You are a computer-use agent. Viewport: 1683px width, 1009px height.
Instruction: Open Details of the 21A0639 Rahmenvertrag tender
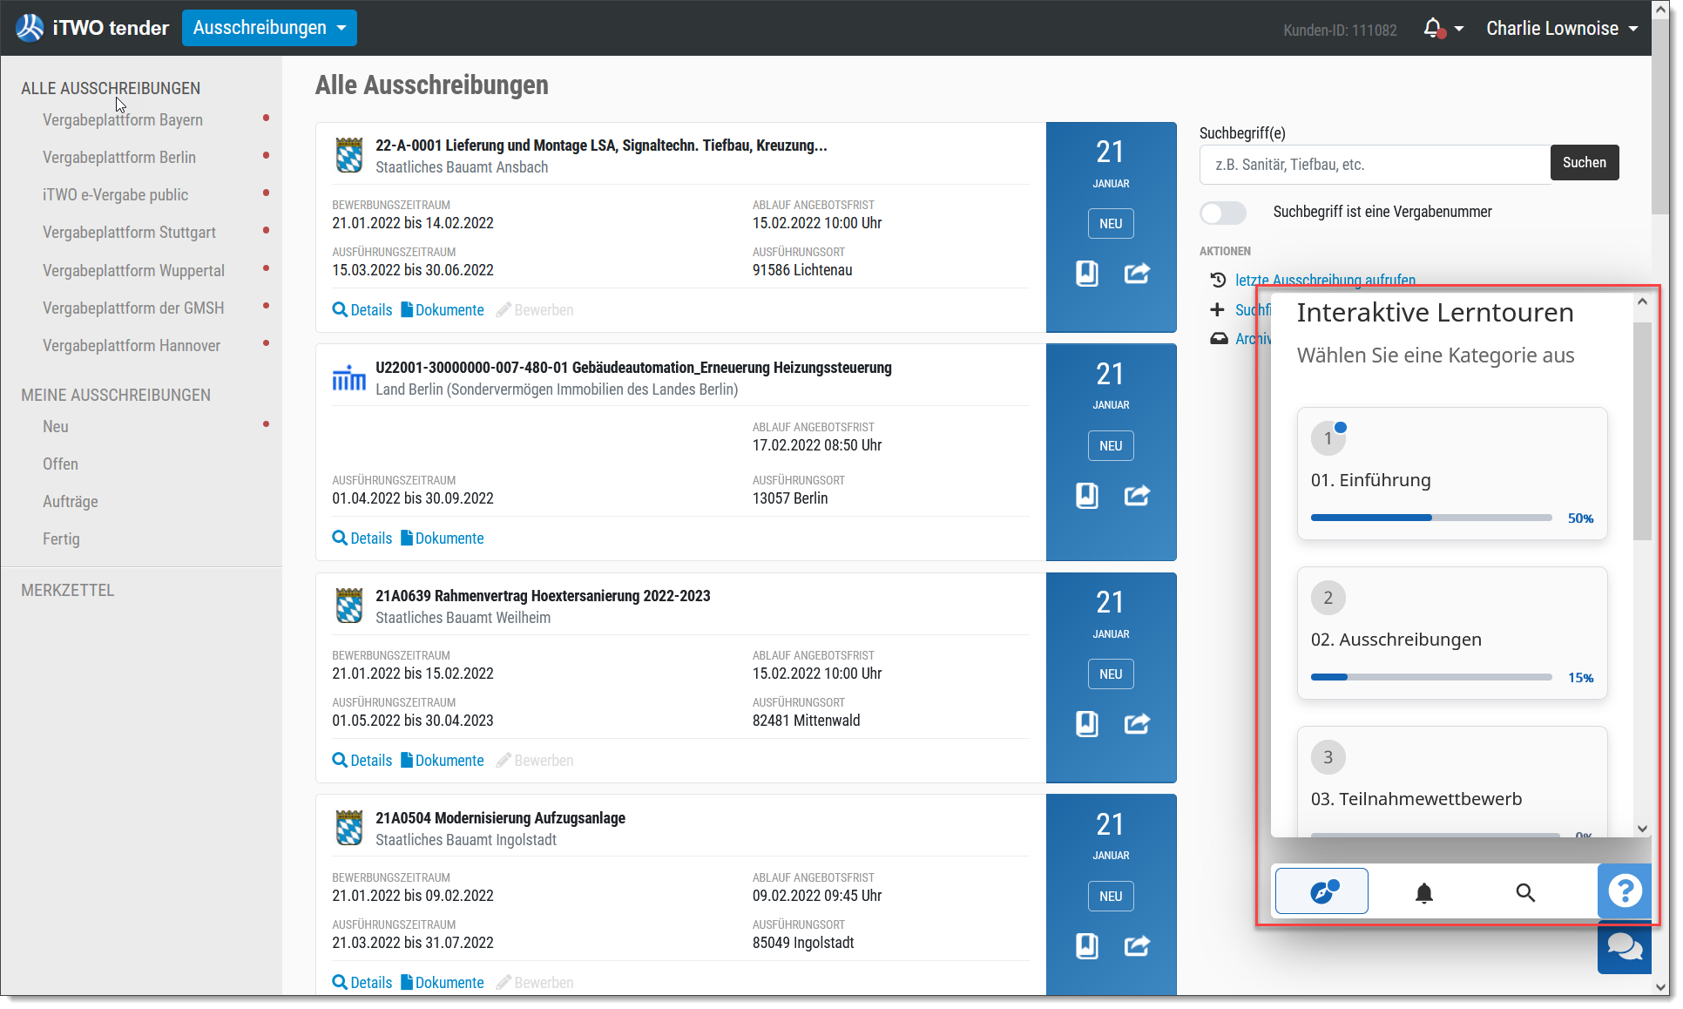[362, 760]
